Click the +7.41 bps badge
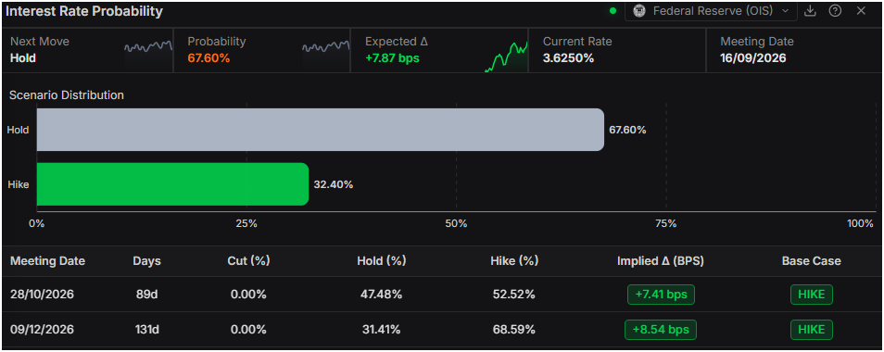This screenshot has width=884, height=352. tap(661, 295)
